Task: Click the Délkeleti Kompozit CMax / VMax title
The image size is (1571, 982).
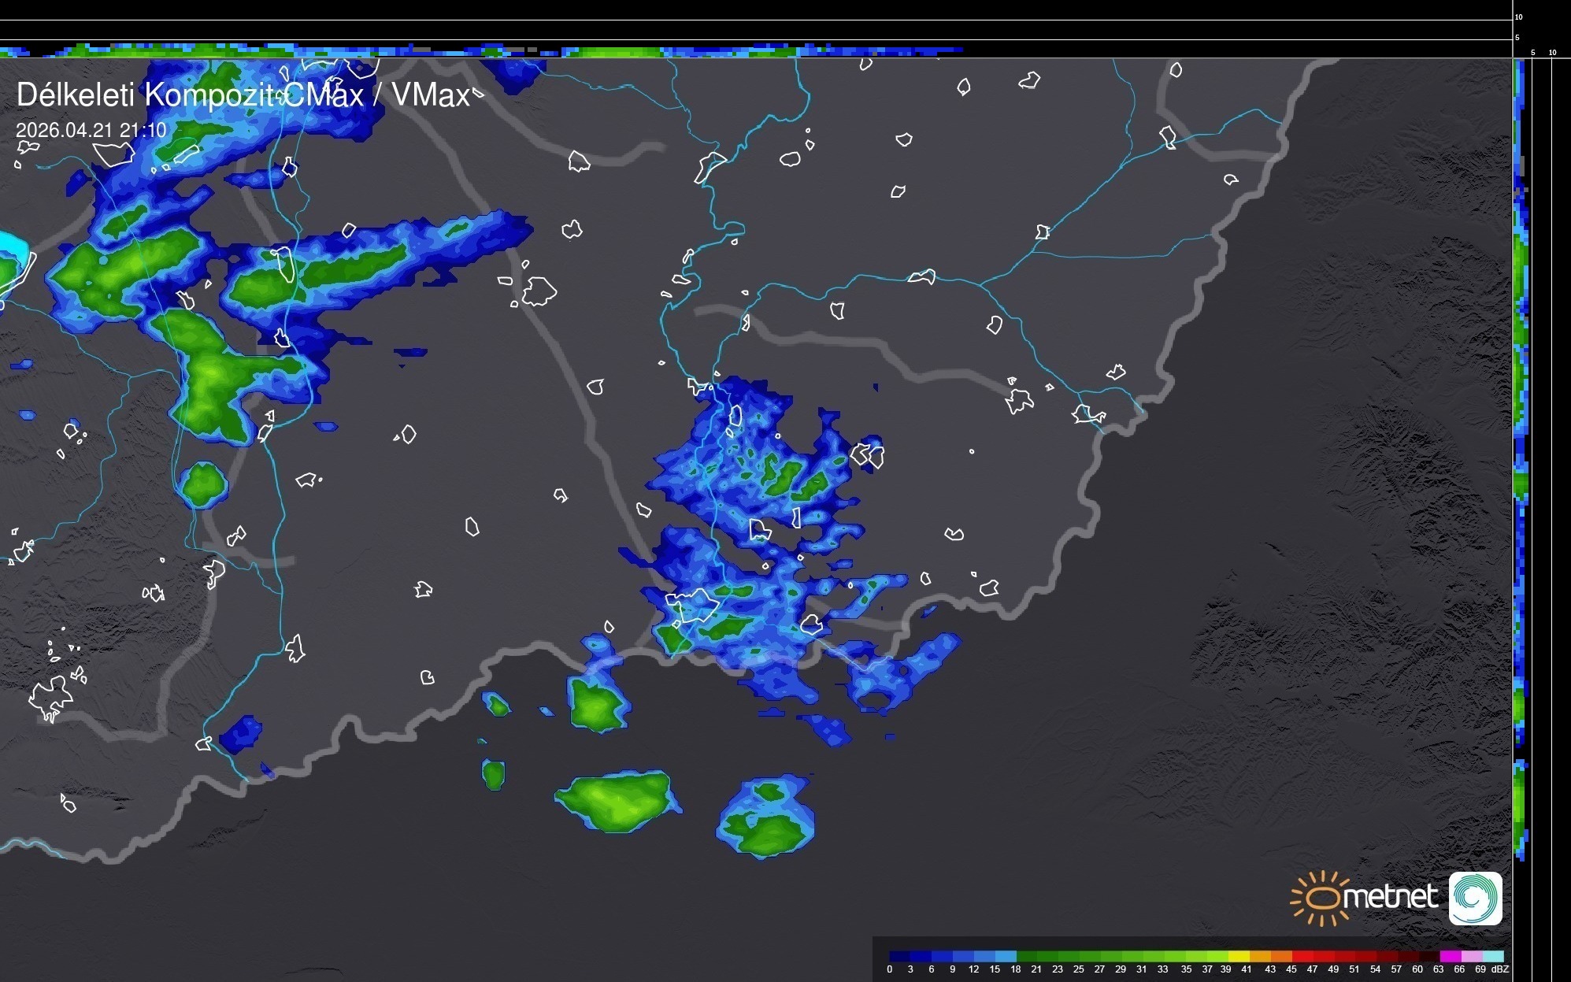Action: click(x=243, y=95)
